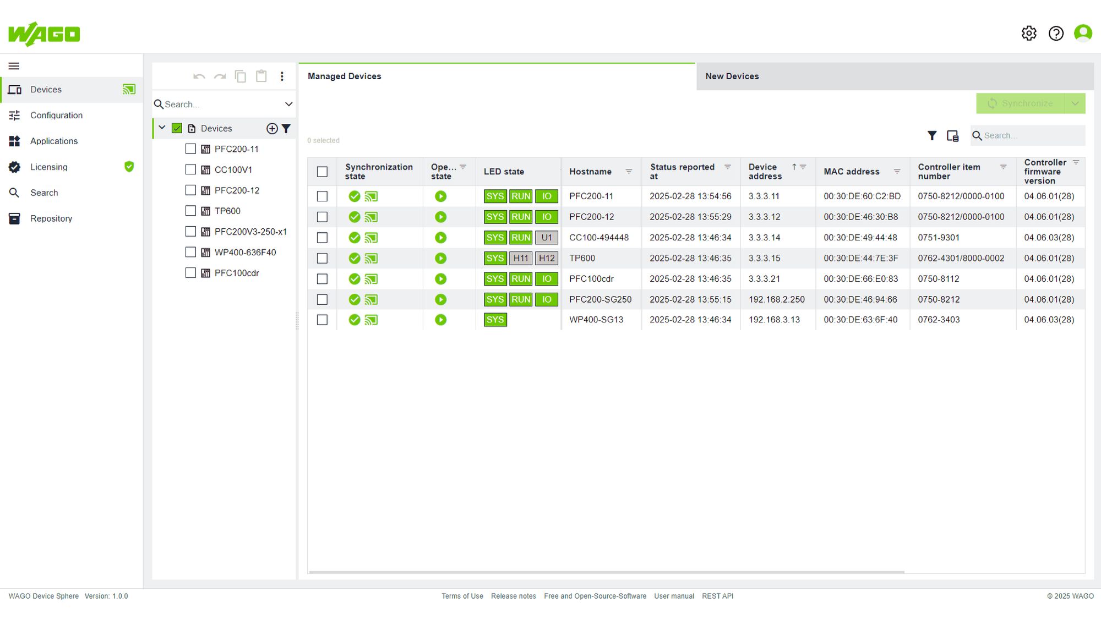Viewport: 1101px width, 619px height.
Task: Open the Controller firmware version column filter
Action: coord(1076,162)
